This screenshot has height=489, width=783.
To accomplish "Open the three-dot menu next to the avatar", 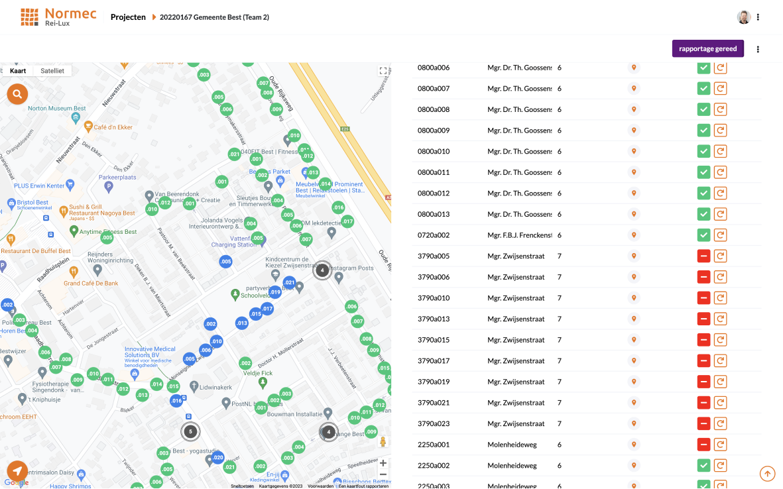I will pyautogui.click(x=758, y=17).
